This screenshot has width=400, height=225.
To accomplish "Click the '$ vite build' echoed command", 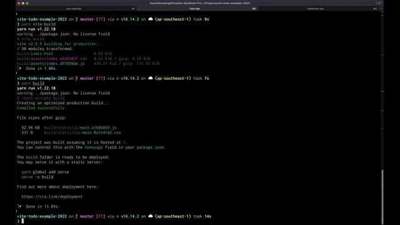I will pyautogui.click(x=31, y=39).
